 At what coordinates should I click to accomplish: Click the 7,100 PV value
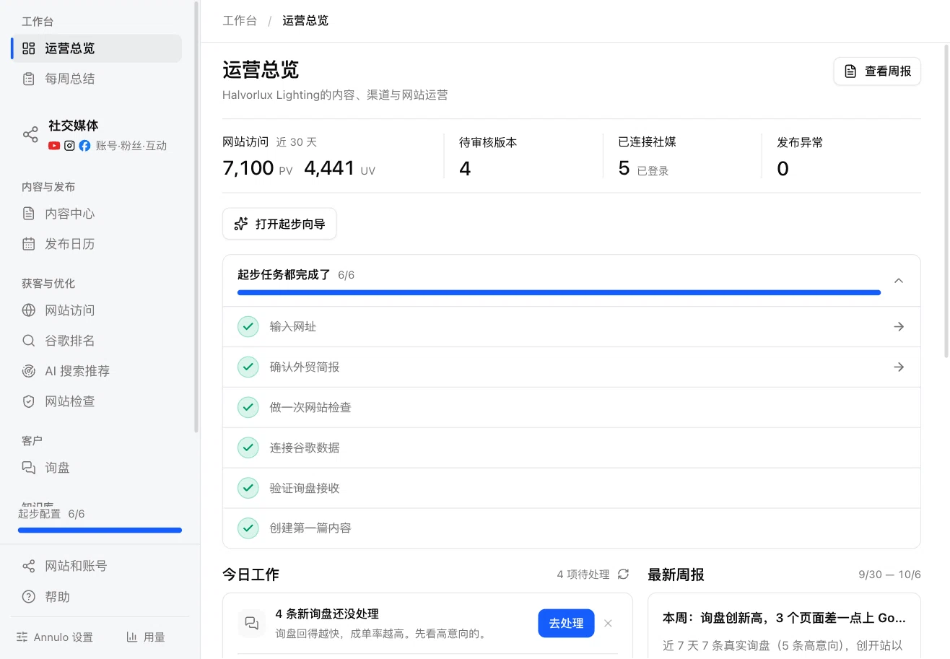[248, 169]
